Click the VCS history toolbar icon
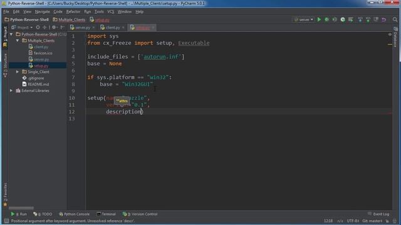The width and height of the screenshot is (401, 225). [x=376, y=19]
